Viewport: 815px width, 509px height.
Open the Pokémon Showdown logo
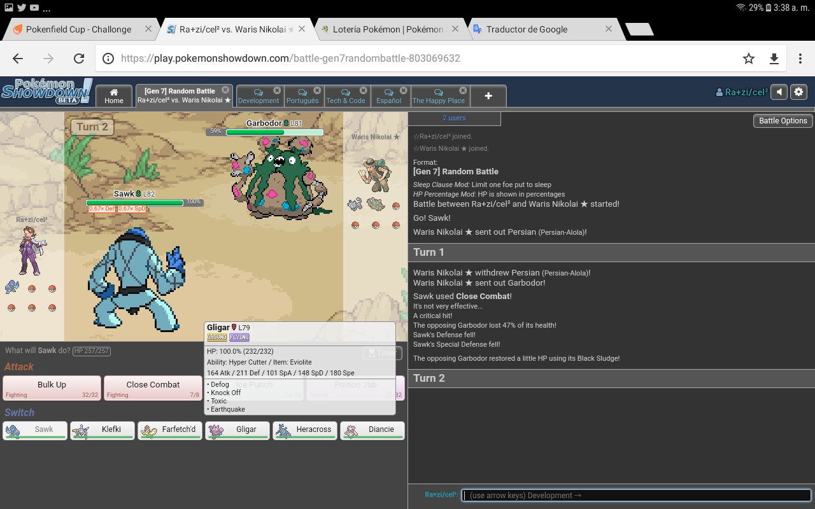point(46,92)
